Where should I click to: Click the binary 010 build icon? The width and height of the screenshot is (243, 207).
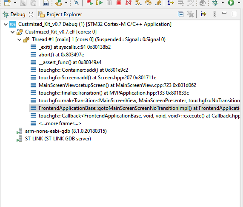[x=46, y=3]
